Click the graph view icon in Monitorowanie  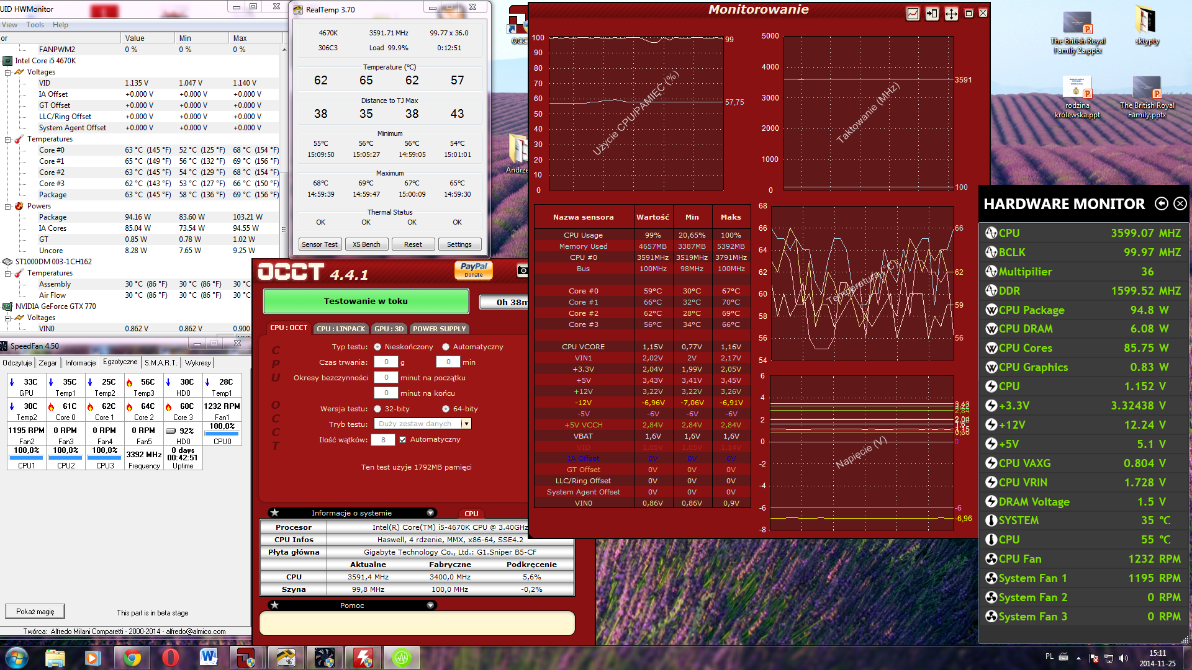click(x=913, y=14)
